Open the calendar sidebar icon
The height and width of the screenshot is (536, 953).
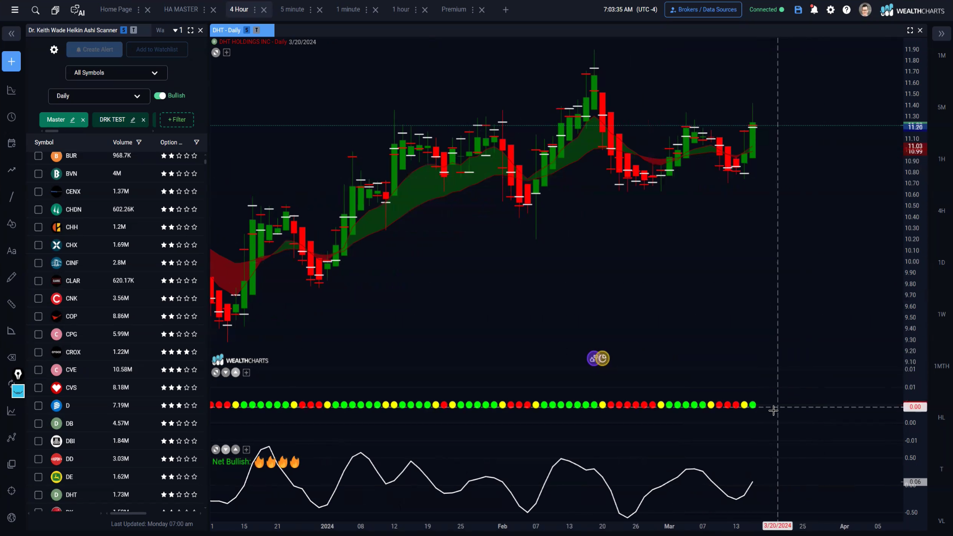(x=11, y=143)
